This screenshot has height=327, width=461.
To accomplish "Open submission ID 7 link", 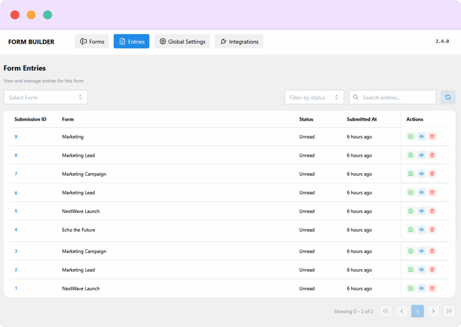I will coord(16,174).
